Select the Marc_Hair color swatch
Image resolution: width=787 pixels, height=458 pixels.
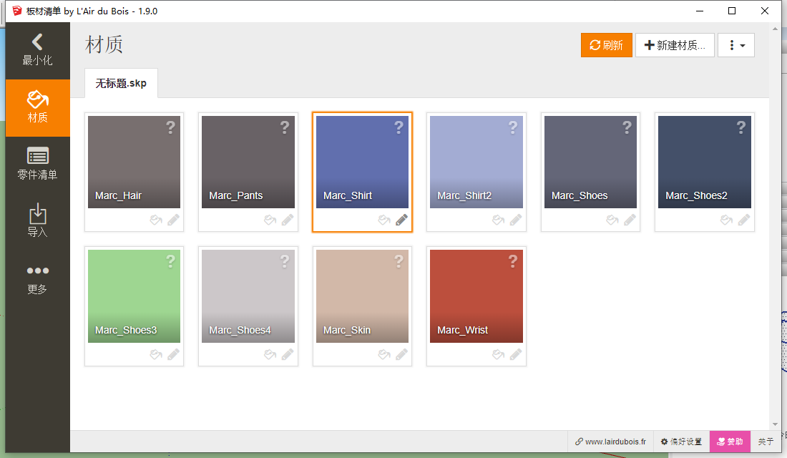point(134,162)
